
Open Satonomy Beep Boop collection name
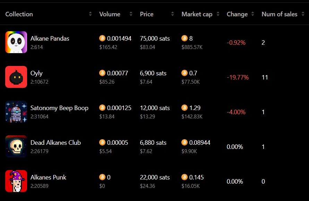coord(59,108)
